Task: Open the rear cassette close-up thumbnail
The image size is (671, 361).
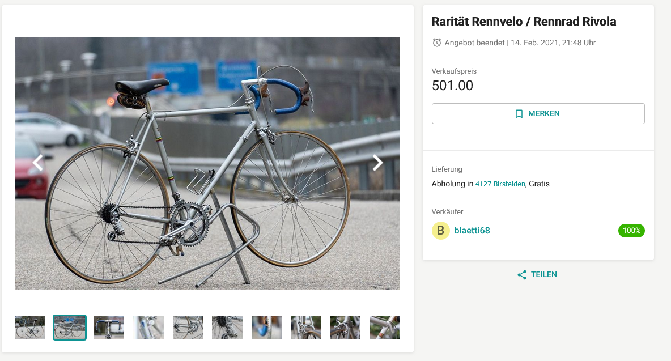Action: tap(227, 328)
